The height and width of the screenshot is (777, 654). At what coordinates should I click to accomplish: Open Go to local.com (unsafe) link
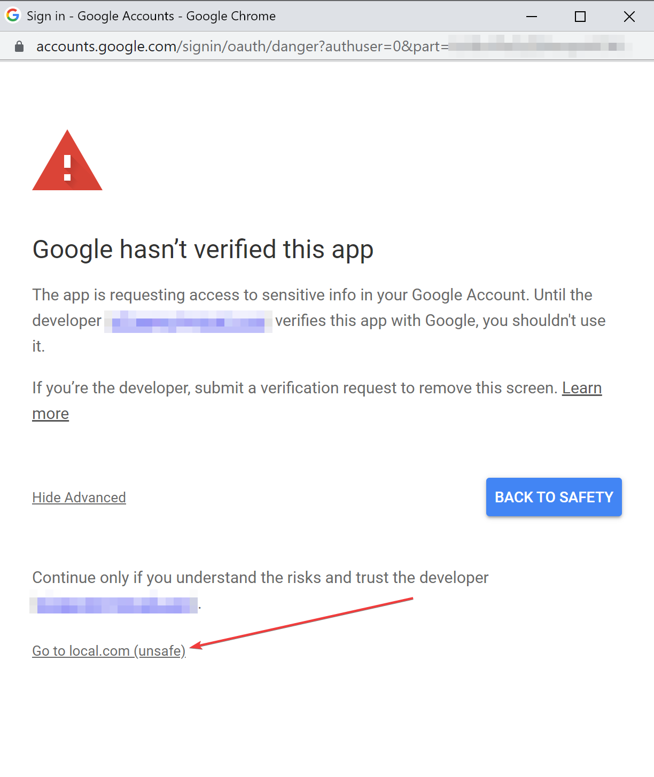pyautogui.click(x=109, y=651)
